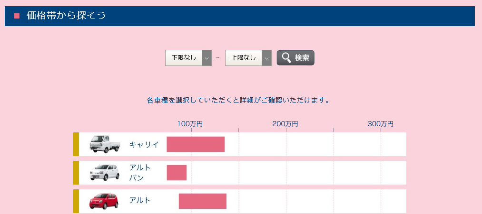Viewport: 482px width, 214px height.
Task: Select the red アルト car thumbnail
Action: tap(104, 201)
